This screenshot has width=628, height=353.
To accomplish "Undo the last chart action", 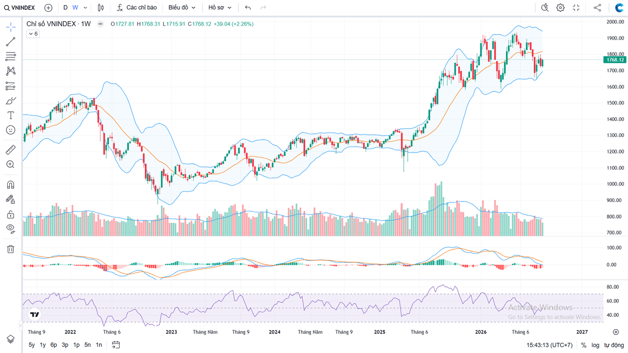I will click(248, 8).
